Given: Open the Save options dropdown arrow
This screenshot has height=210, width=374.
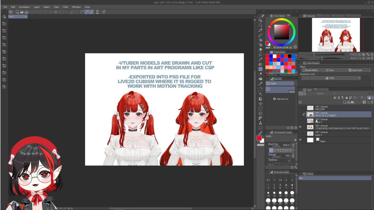Looking at the screenshot, I should click(30, 12).
